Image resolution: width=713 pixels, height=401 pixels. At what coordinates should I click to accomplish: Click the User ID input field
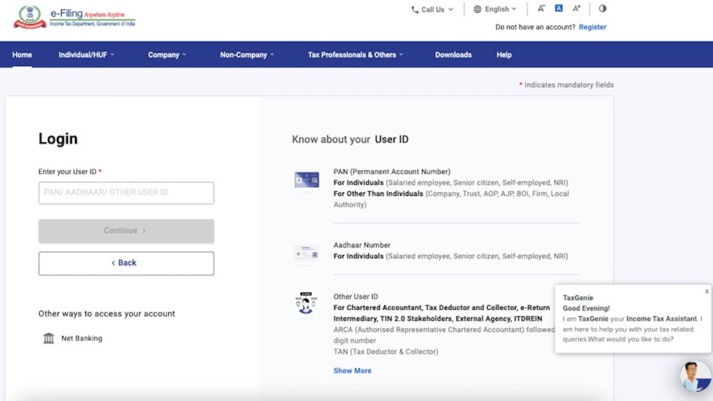[x=126, y=192]
